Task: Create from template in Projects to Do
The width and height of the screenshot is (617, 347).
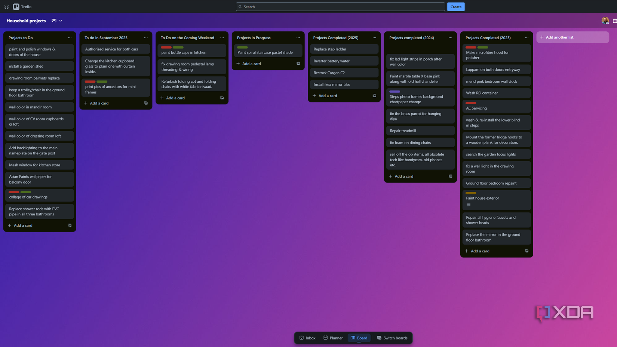Action: pyautogui.click(x=70, y=225)
